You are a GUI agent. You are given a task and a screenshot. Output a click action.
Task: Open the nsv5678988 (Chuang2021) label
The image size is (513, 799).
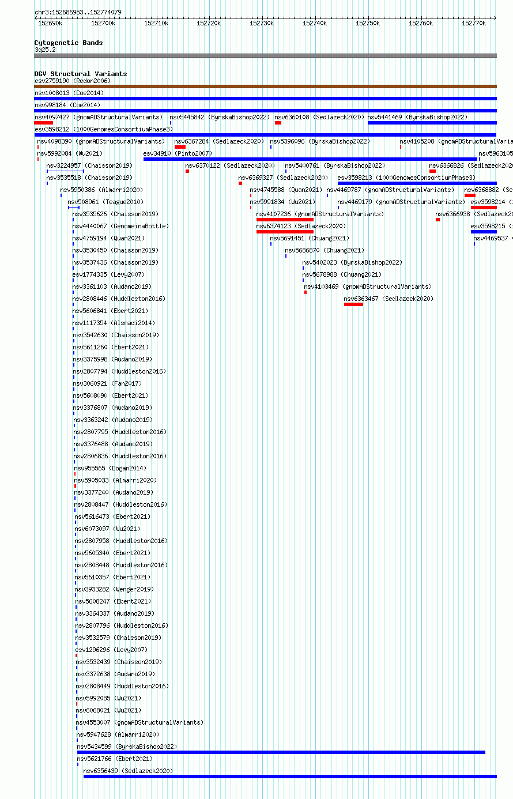(342, 274)
